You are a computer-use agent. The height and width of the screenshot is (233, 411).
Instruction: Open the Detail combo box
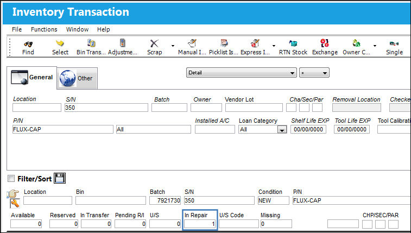(x=242, y=73)
